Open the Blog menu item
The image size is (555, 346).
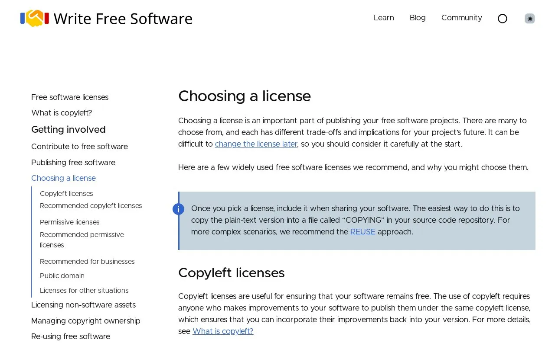418,18
